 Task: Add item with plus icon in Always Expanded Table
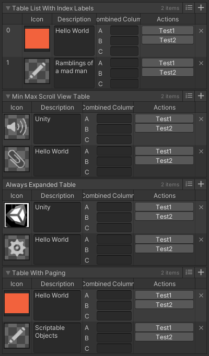point(201,184)
